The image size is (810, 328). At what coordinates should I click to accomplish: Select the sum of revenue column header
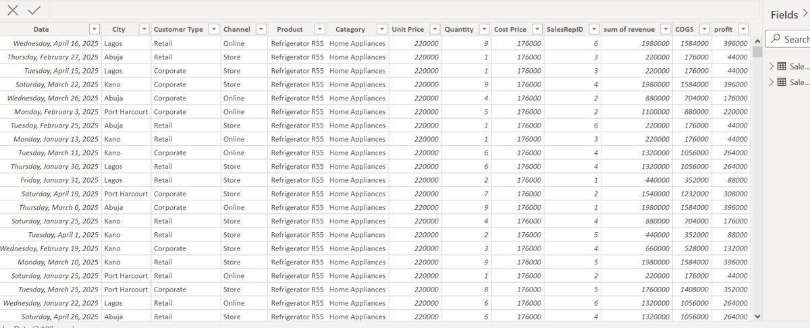point(628,29)
